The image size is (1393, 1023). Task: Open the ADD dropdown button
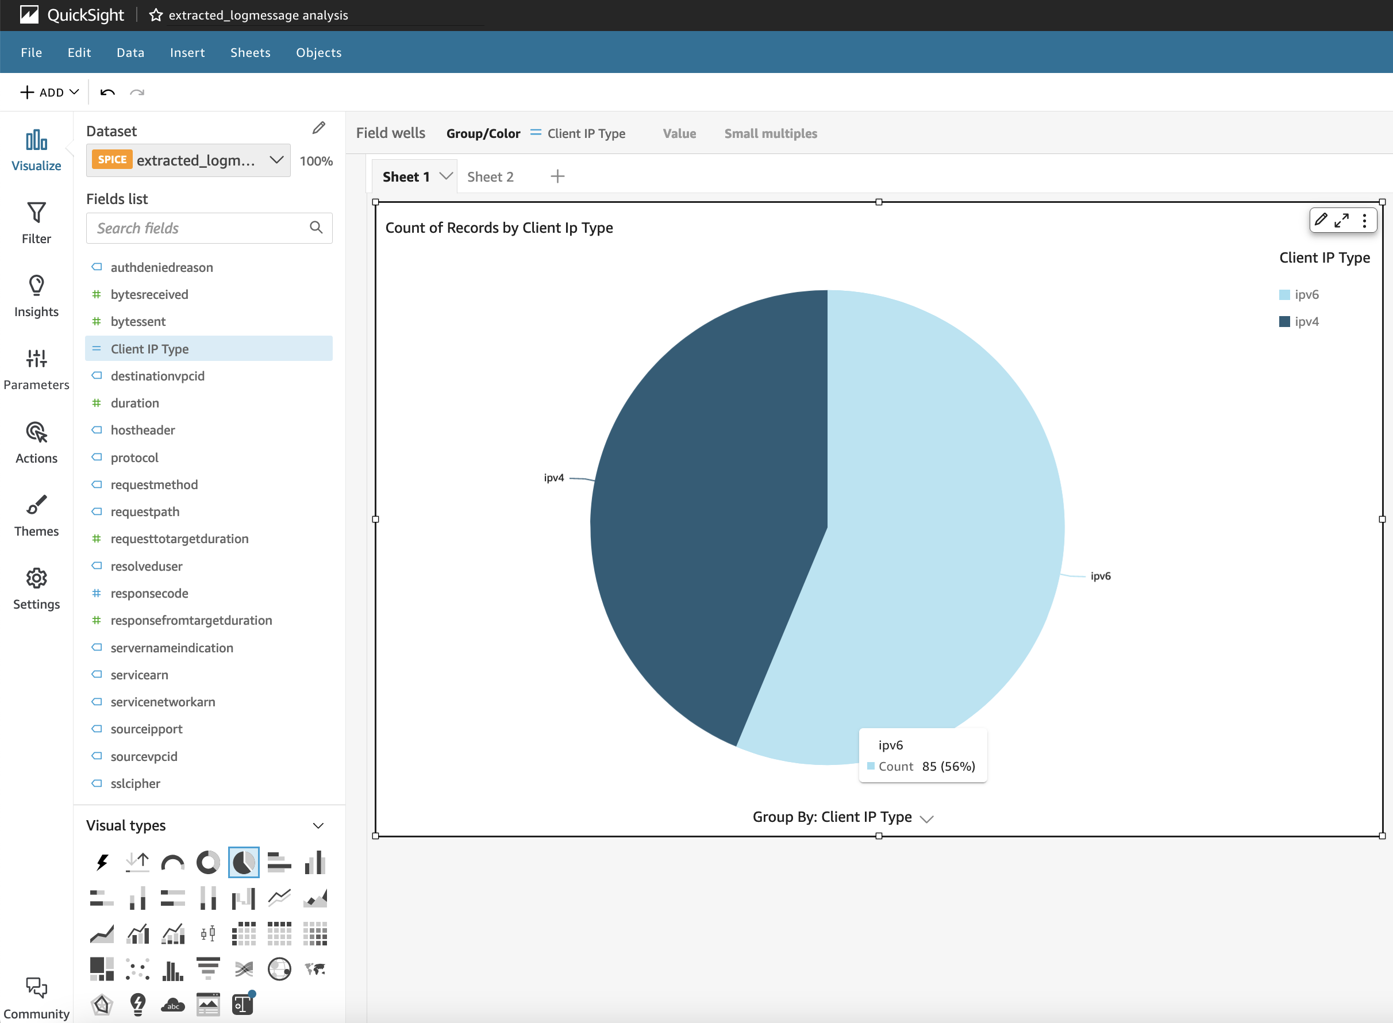pyautogui.click(x=50, y=93)
